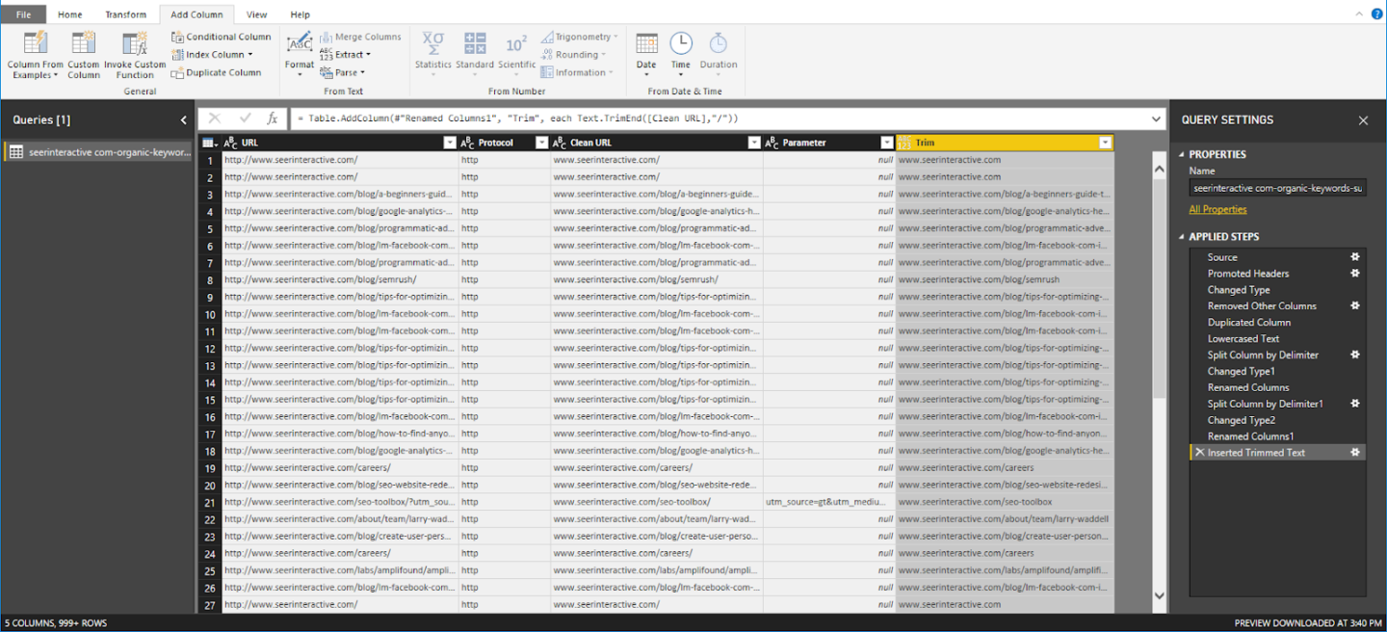Expand the formula bar dropdown arrow

click(x=1156, y=118)
